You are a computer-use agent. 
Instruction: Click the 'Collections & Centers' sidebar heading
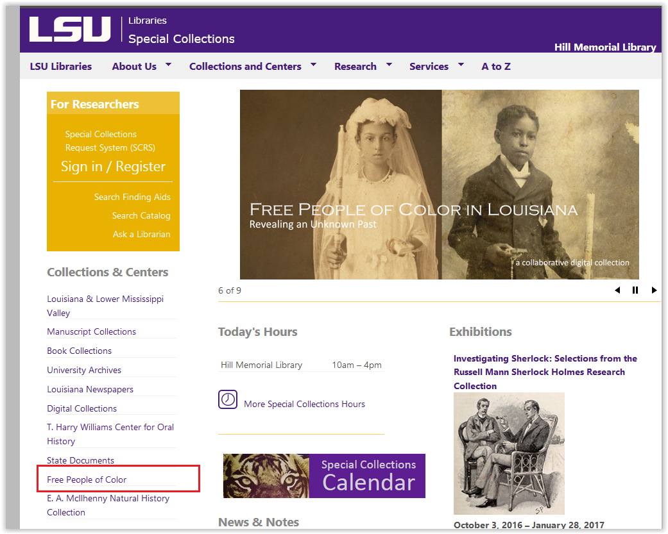click(107, 272)
